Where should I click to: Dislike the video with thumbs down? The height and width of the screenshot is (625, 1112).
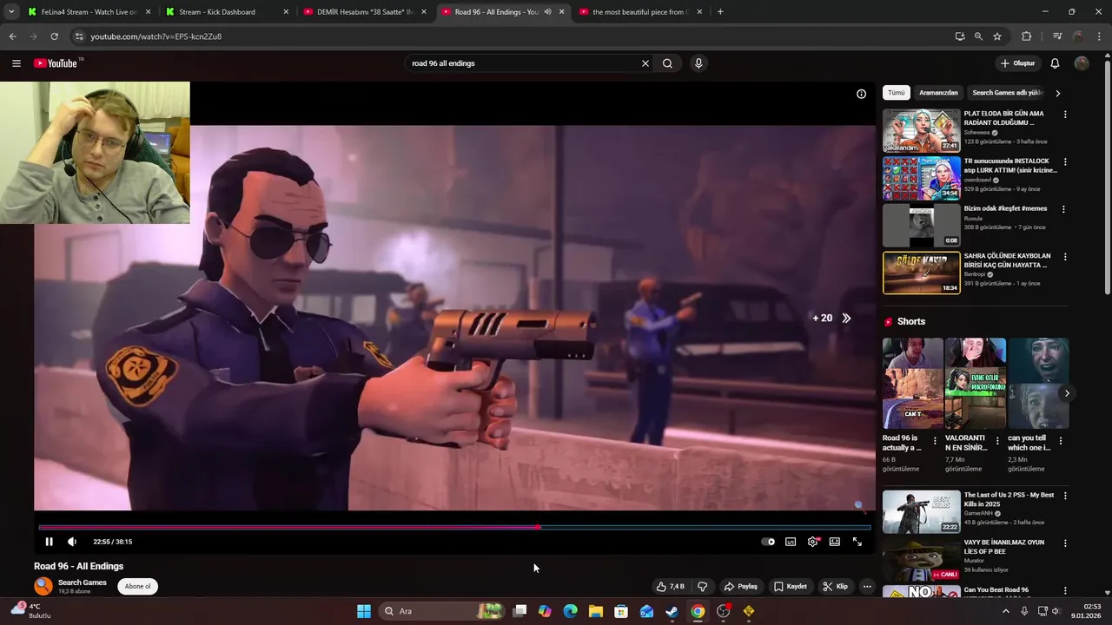pyautogui.click(x=703, y=587)
